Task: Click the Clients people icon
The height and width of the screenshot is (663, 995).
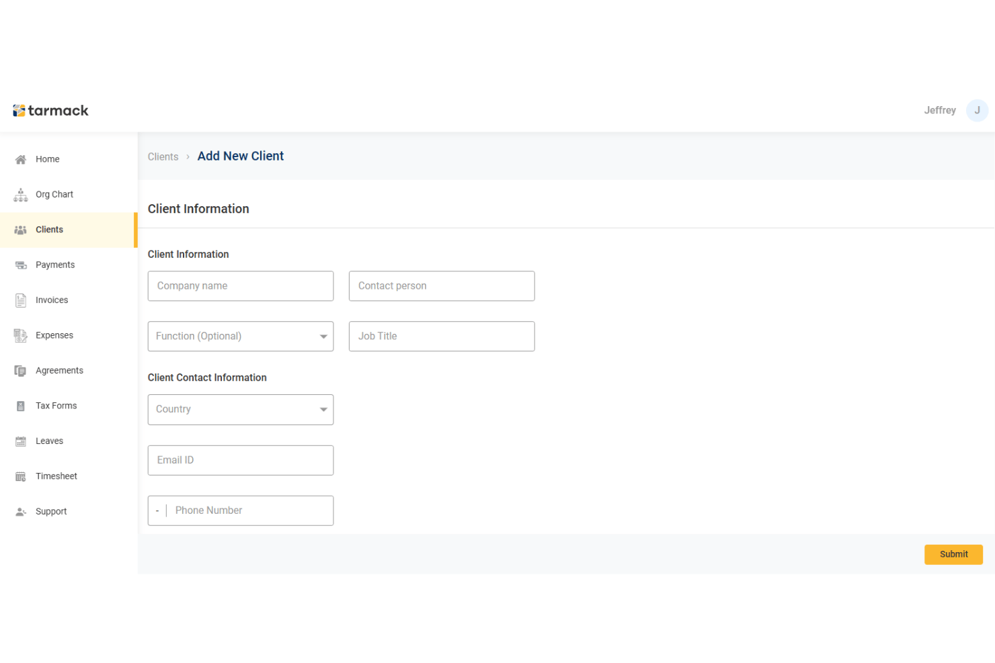Action: coord(21,230)
